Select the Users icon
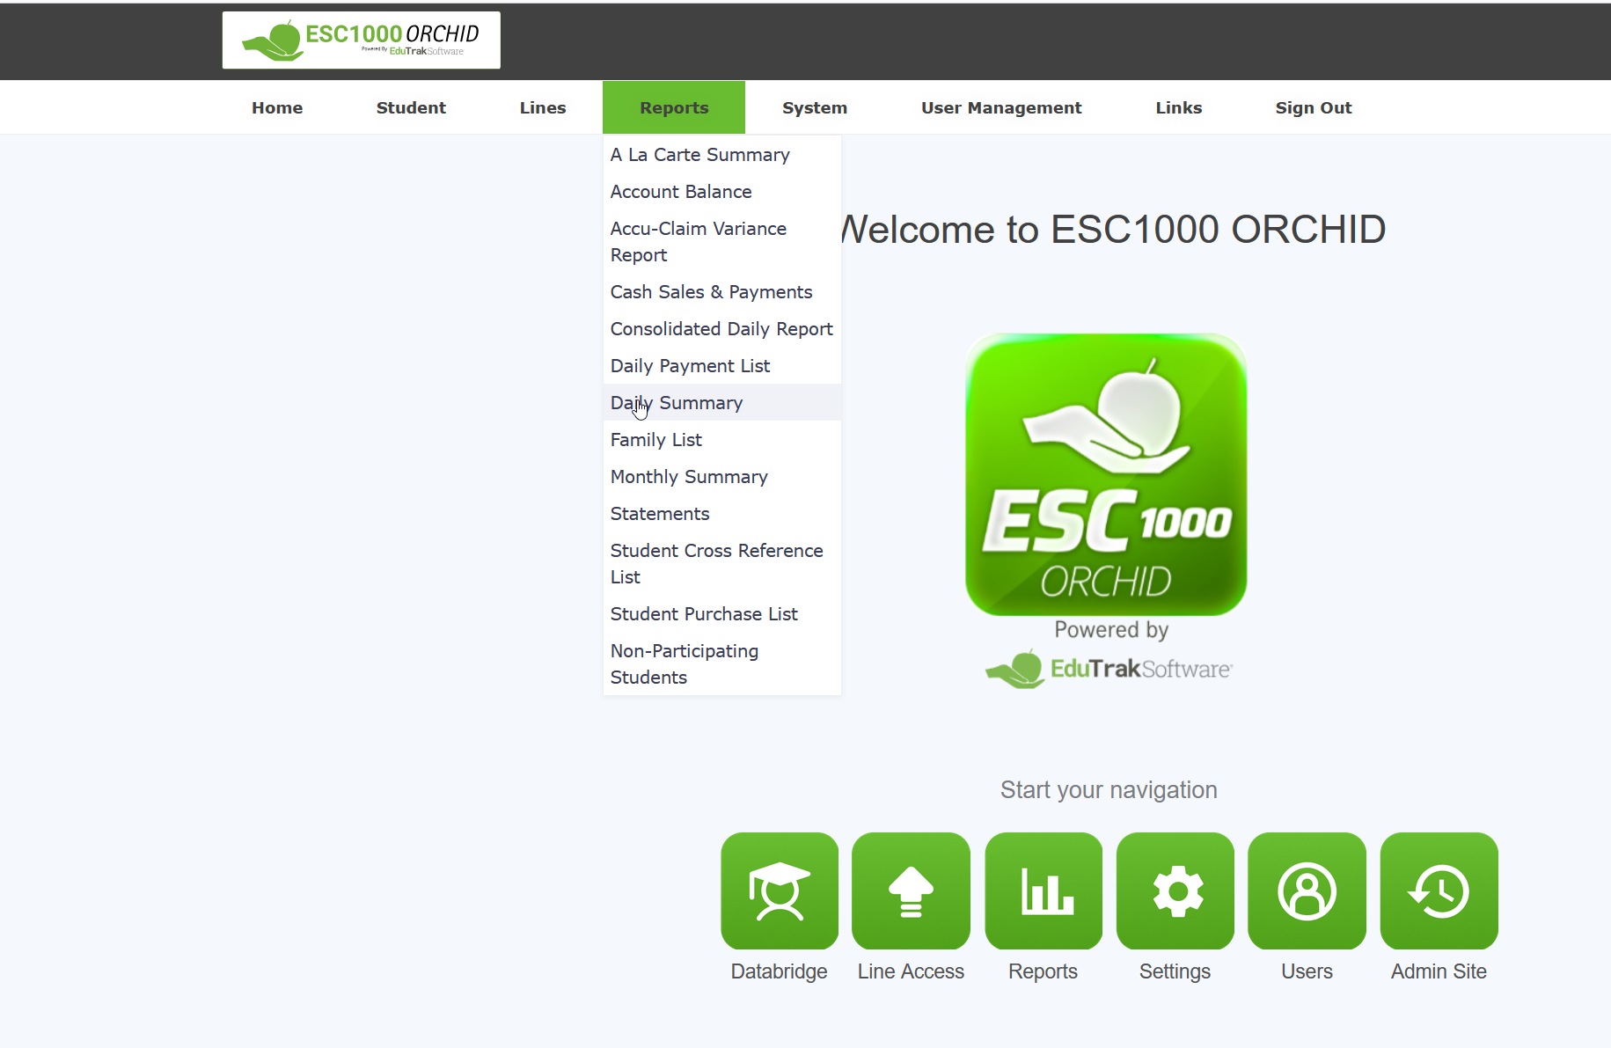 (1307, 890)
